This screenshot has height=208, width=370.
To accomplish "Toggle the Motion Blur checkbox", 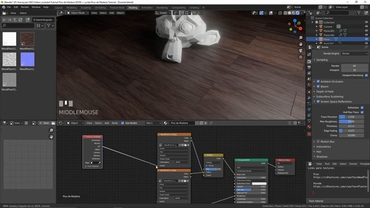I will click(318, 142).
